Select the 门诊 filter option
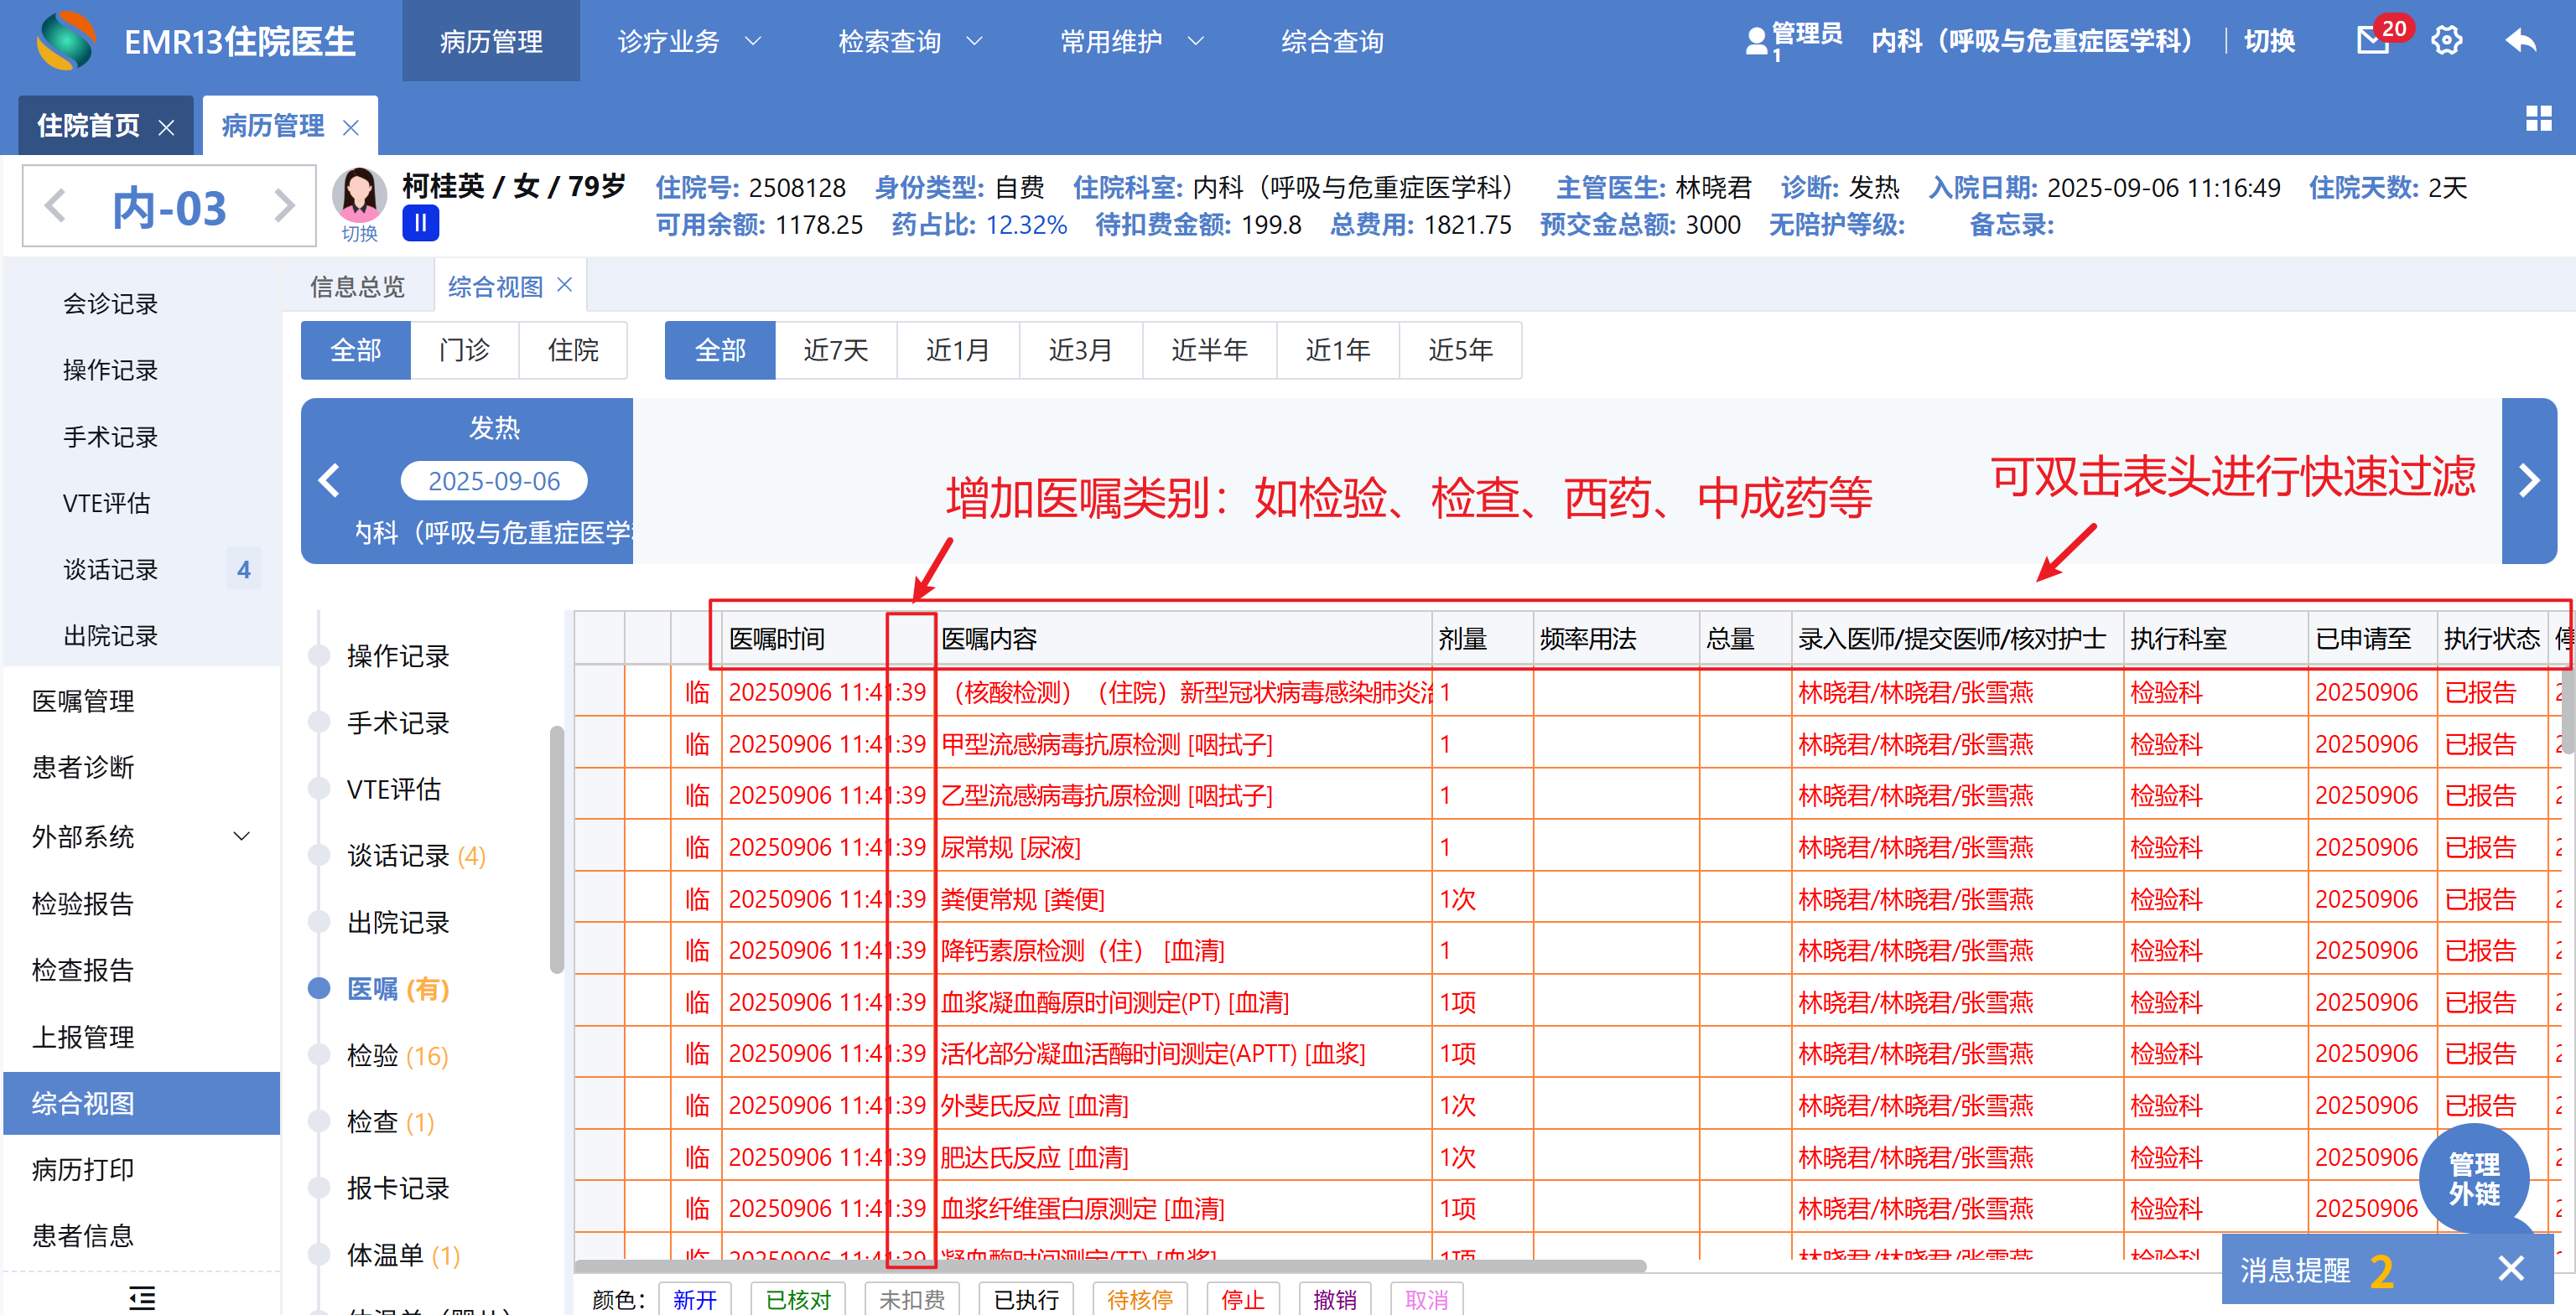Image resolution: width=2576 pixels, height=1315 pixels. click(464, 349)
